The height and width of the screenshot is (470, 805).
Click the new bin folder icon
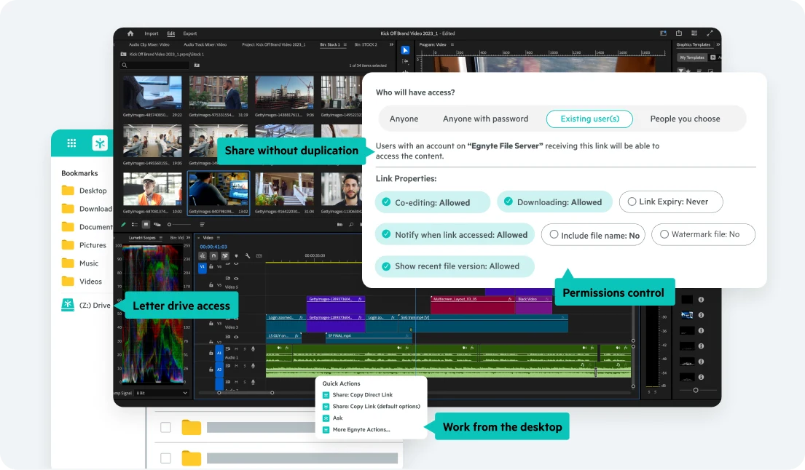[197, 65]
